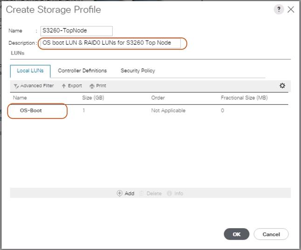301x250 pixels.
Task: Switch to the Security Policy tab
Action: [138, 71]
